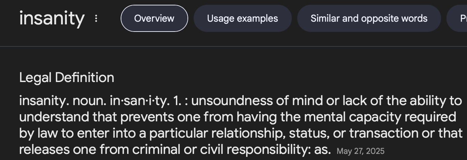Click the large "insanity" headword title
The height and width of the screenshot is (160, 467).
tap(52, 18)
